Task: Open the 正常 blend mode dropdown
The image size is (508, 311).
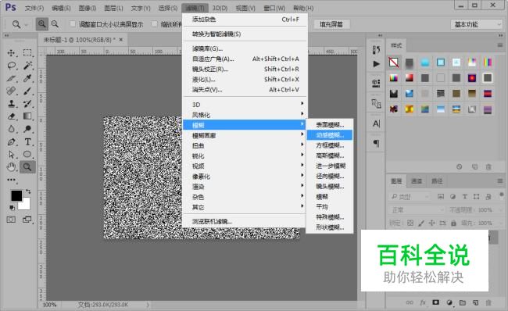Action: tap(417, 210)
